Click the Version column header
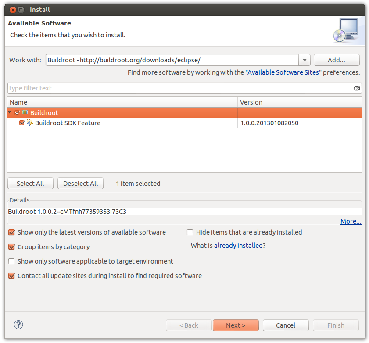This screenshot has height=343, width=369. pos(300,102)
